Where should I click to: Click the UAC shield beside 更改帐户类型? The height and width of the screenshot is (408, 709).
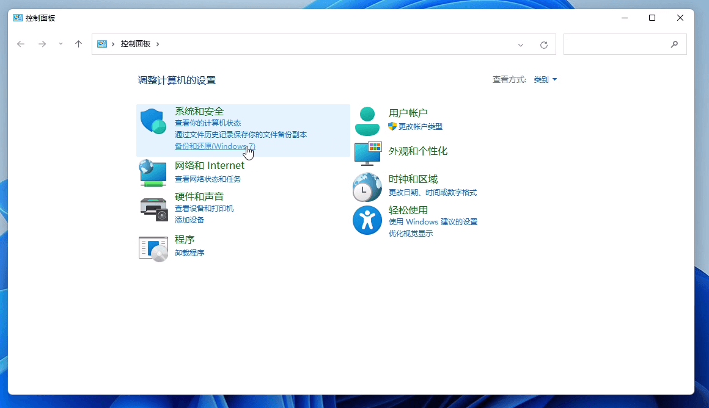coord(392,126)
